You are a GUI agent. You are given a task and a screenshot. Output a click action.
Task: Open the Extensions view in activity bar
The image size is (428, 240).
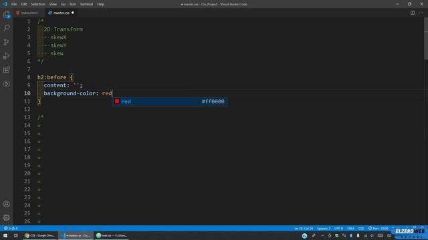(7, 69)
